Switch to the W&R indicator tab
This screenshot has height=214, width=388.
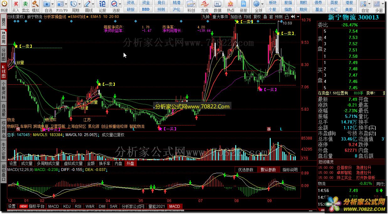pos(90,206)
